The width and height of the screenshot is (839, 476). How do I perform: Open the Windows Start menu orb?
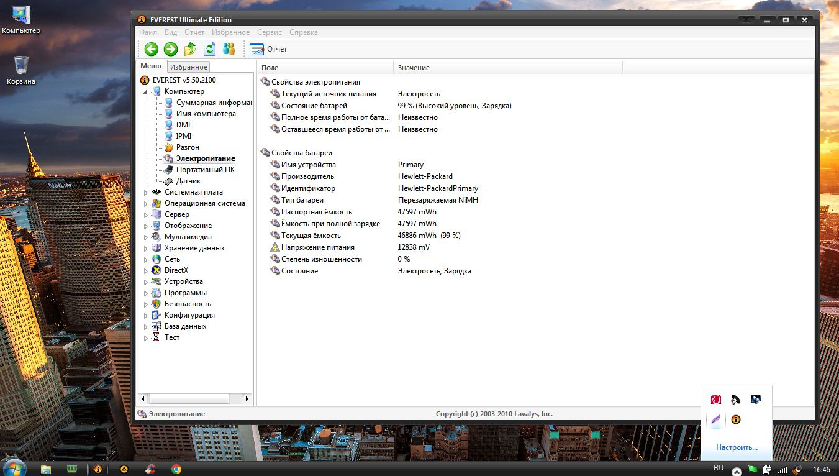(15, 468)
